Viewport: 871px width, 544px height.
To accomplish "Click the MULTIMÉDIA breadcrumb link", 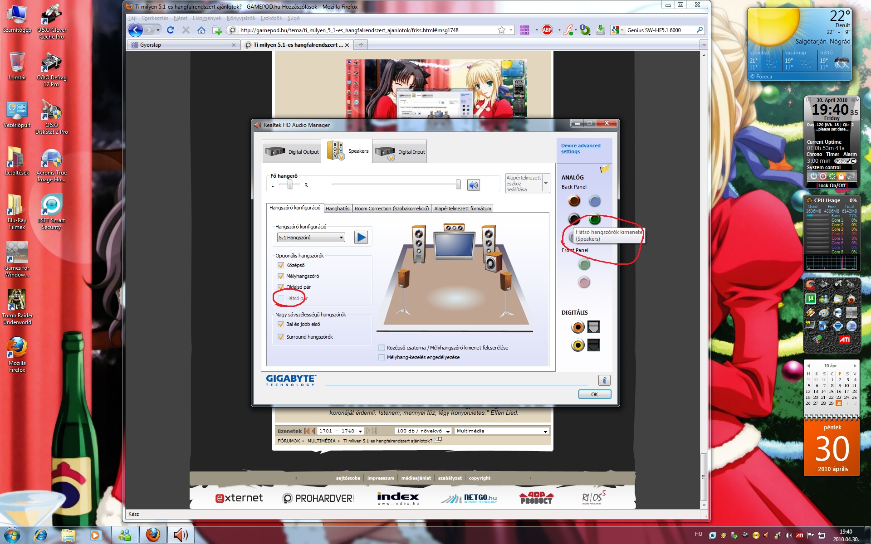I will [x=321, y=441].
